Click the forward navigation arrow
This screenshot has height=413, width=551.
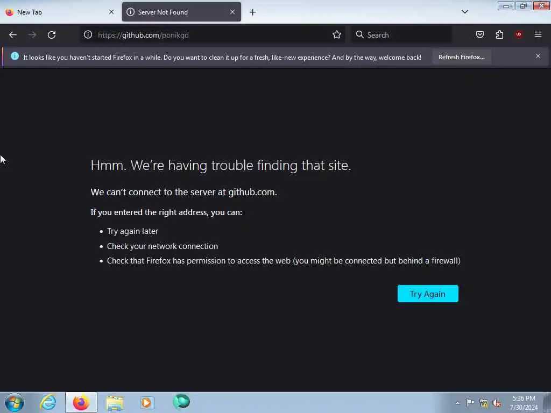[32, 35]
